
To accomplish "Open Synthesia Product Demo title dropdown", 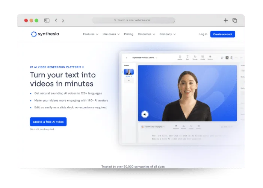I will (145, 58).
